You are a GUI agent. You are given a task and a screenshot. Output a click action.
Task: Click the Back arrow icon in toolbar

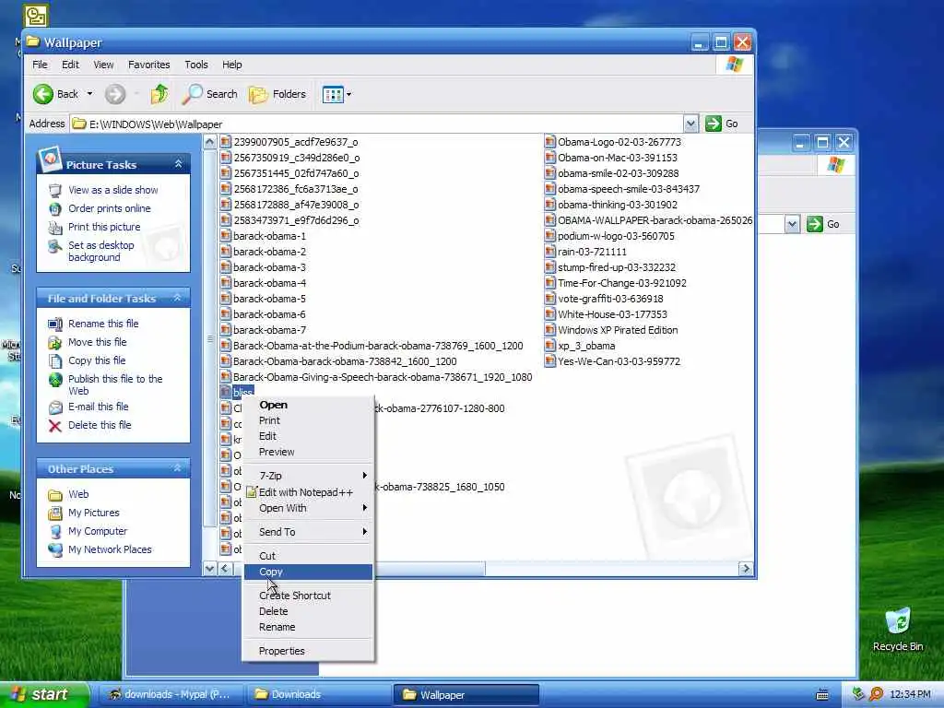(x=42, y=94)
